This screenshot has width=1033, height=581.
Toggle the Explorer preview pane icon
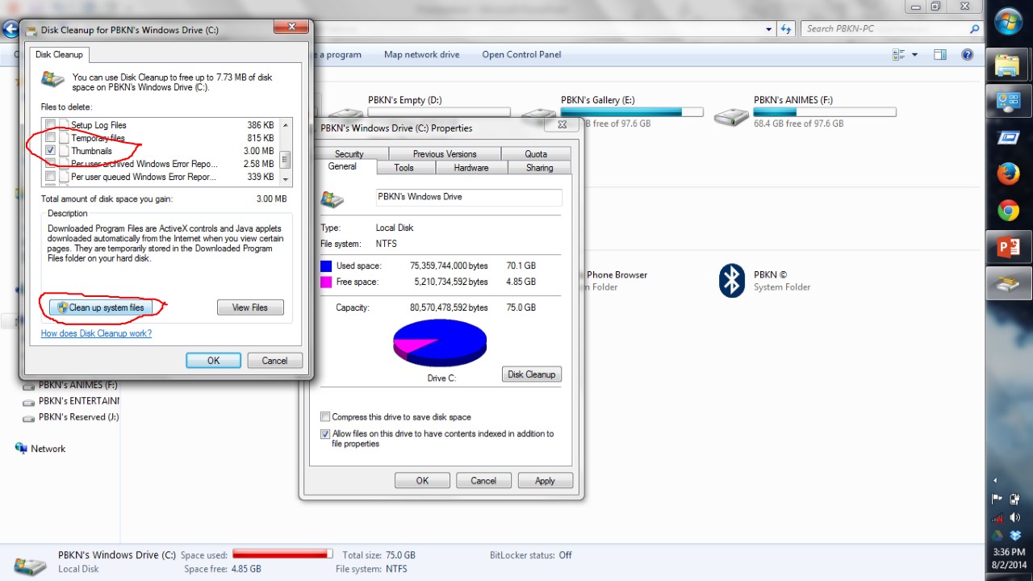940,55
